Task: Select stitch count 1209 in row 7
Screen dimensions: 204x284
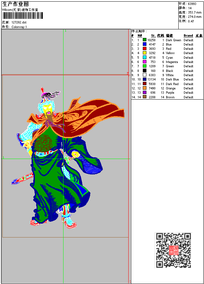Action: pyautogui.click(x=152, y=66)
